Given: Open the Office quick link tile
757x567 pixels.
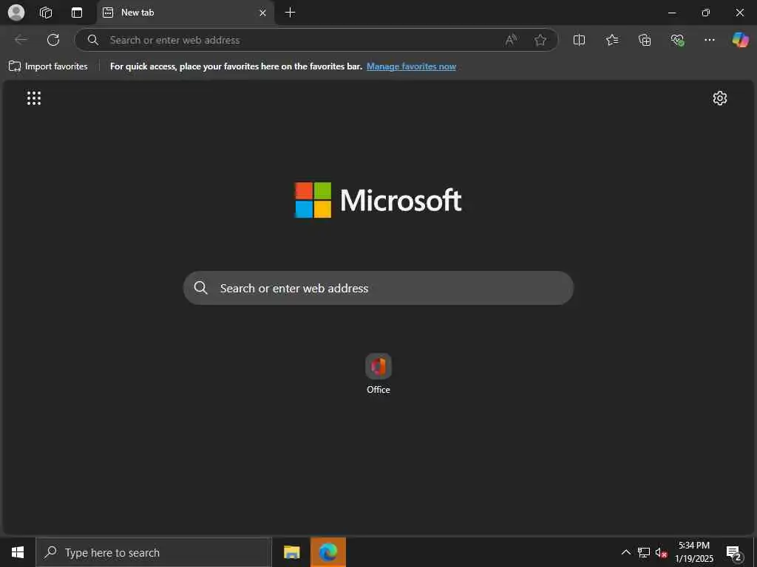Looking at the screenshot, I should click(x=378, y=374).
